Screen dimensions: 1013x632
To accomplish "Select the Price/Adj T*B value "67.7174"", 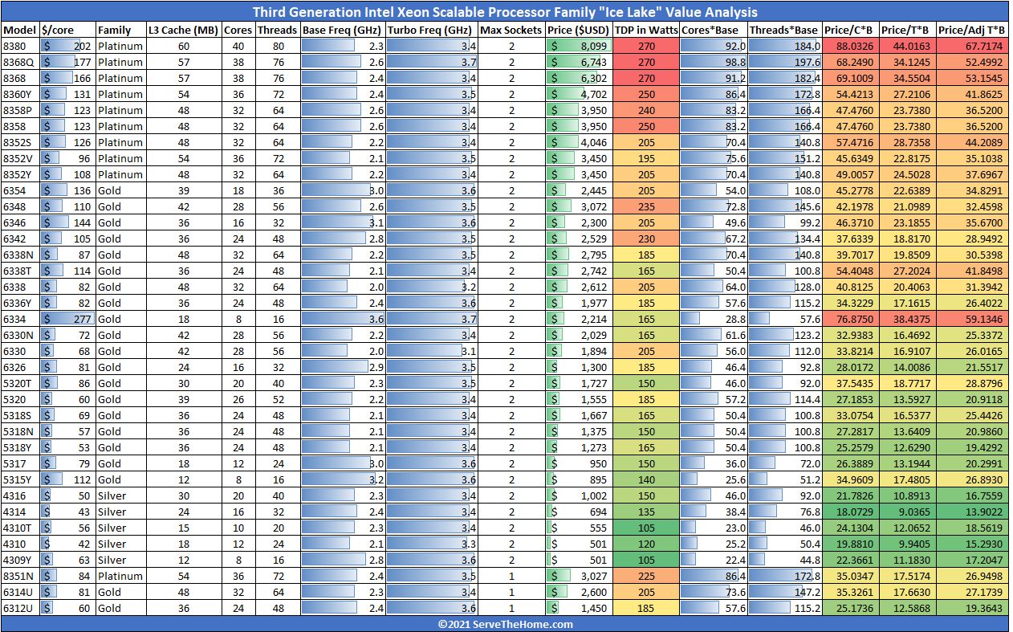I will click(x=974, y=46).
